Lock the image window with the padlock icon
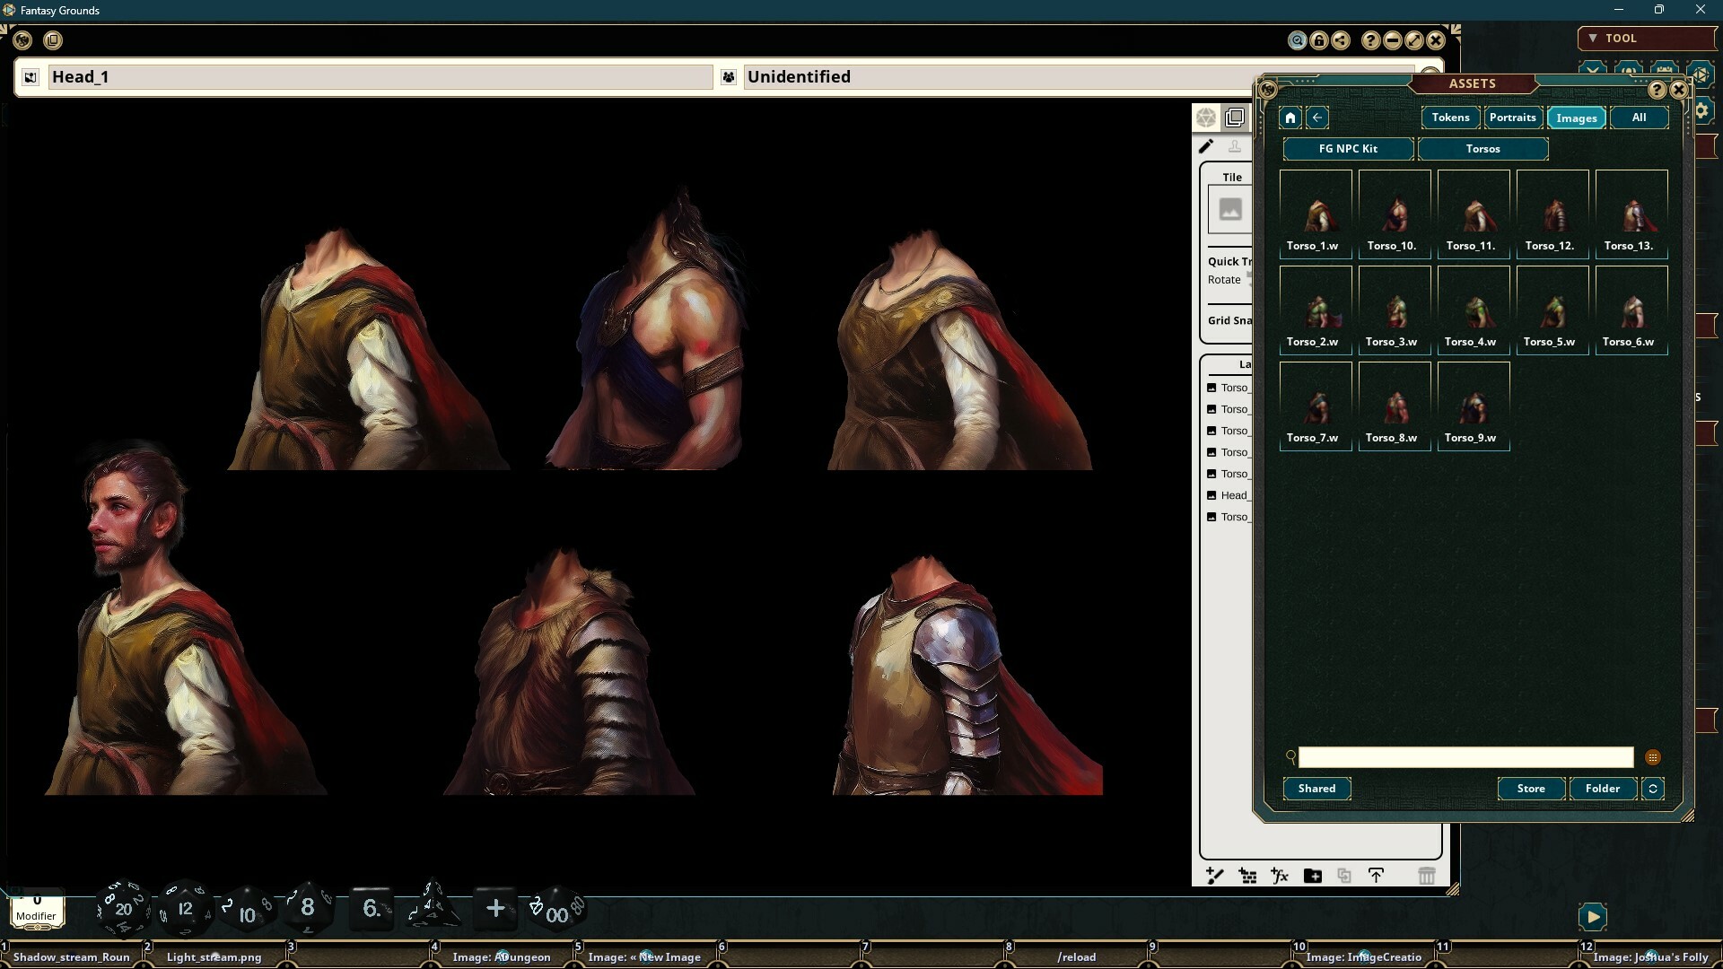Viewport: 1723px width, 969px height. 1319,40
